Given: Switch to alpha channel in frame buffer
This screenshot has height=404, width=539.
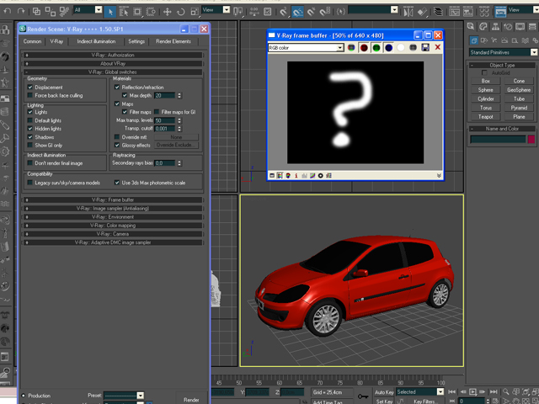Looking at the screenshot, I should pos(401,48).
